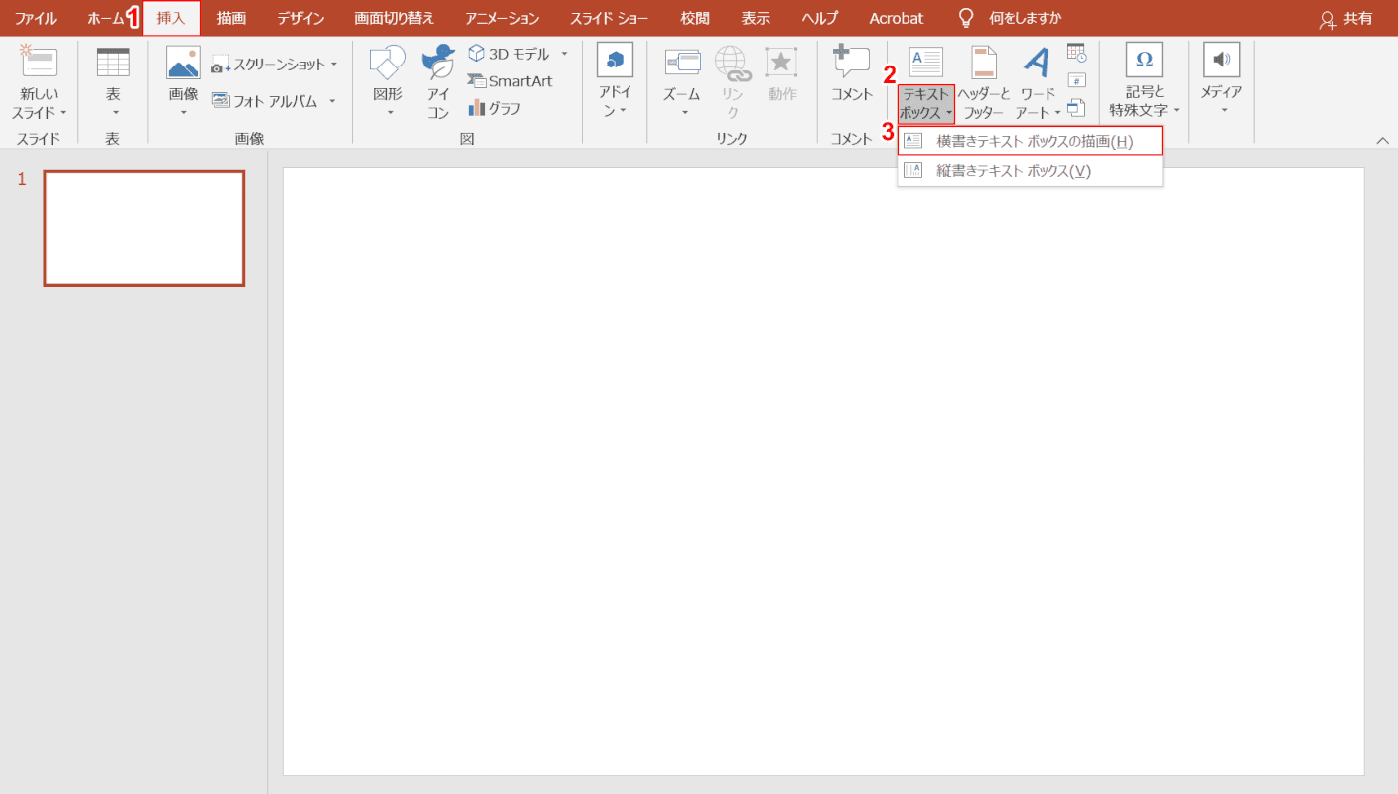Click the 3D Model (3D モデル) icon
Image resolution: width=1398 pixels, height=794 pixels.
pyautogui.click(x=476, y=54)
